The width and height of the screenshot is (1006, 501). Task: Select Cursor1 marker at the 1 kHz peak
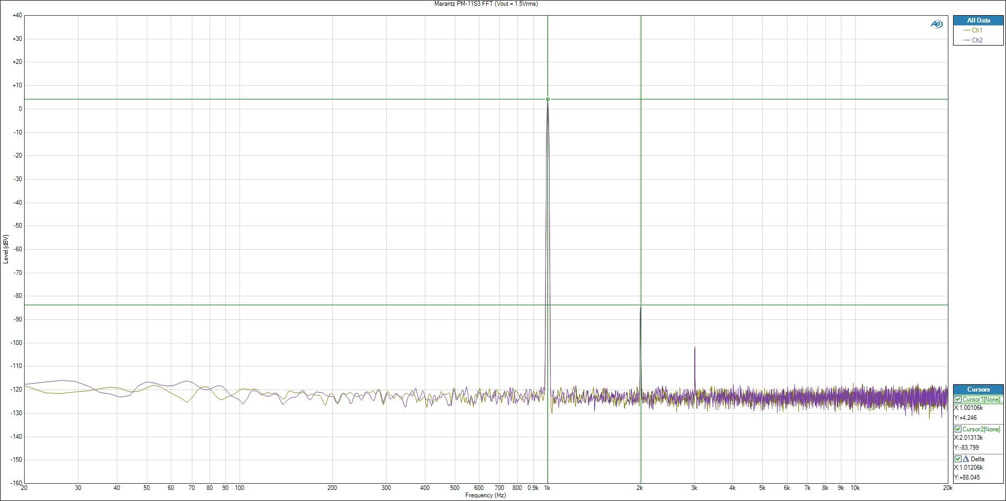548,99
